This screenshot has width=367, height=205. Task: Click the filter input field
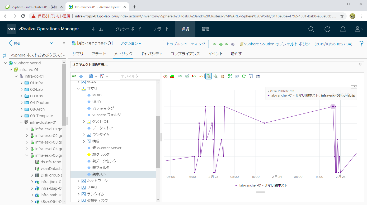coord(139,76)
